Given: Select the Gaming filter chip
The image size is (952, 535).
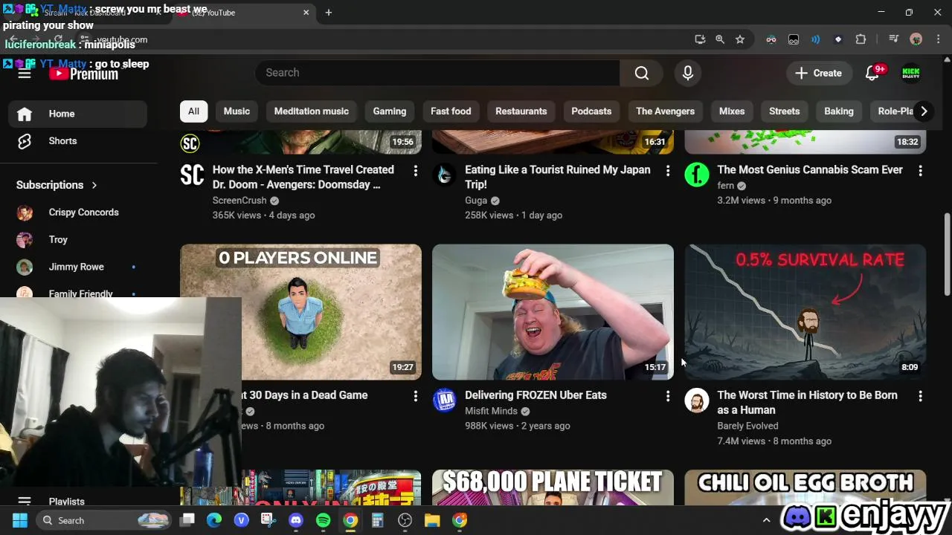Looking at the screenshot, I should pyautogui.click(x=390, y=111).
